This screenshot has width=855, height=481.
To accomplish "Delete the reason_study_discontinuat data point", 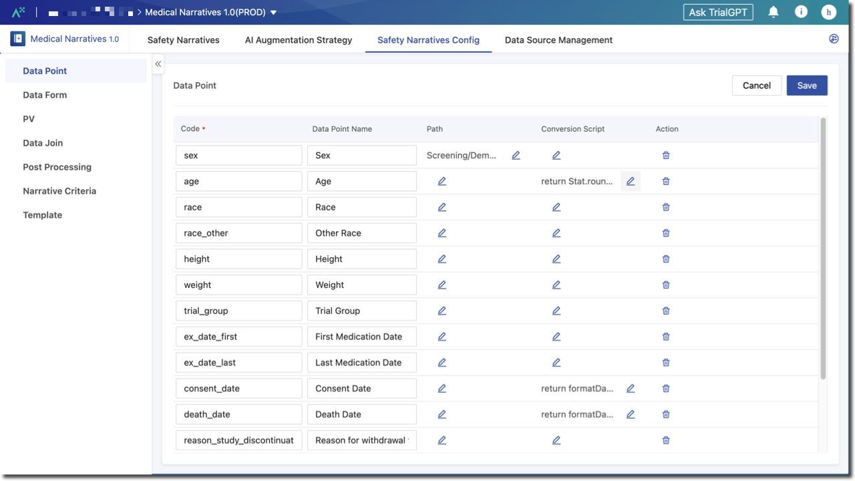I will [666, 441].
